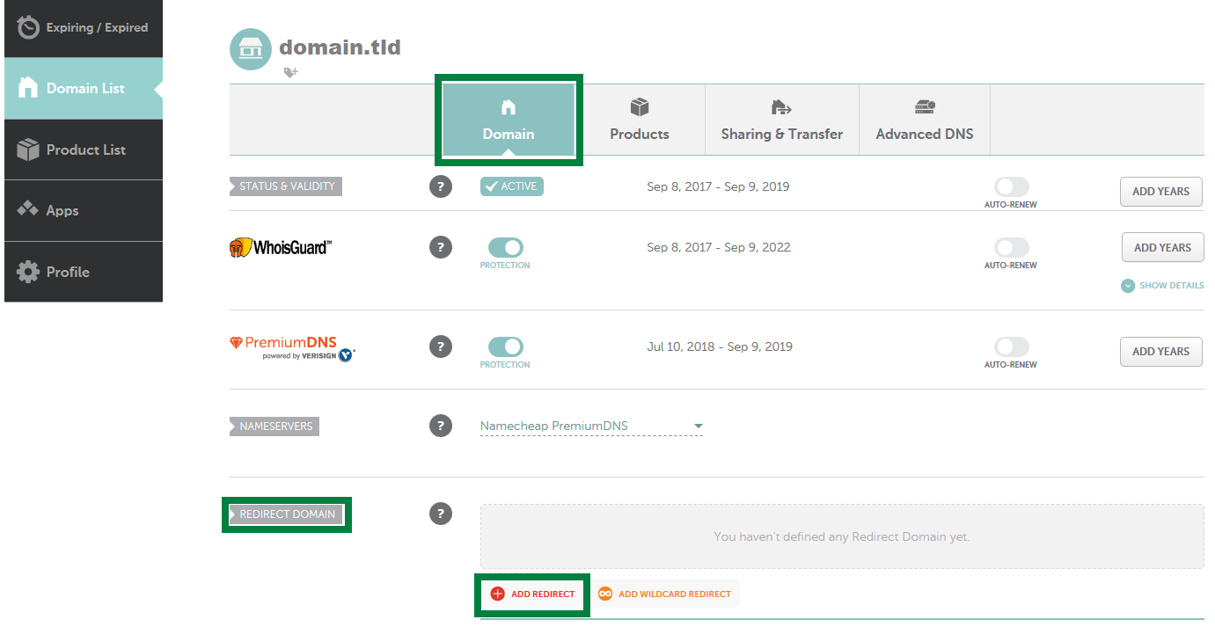Image resolution: width=1215 pixels, height=627 pixels.
Task: Enable auto-renew for the domain registration
Action: coord(1010,187)
